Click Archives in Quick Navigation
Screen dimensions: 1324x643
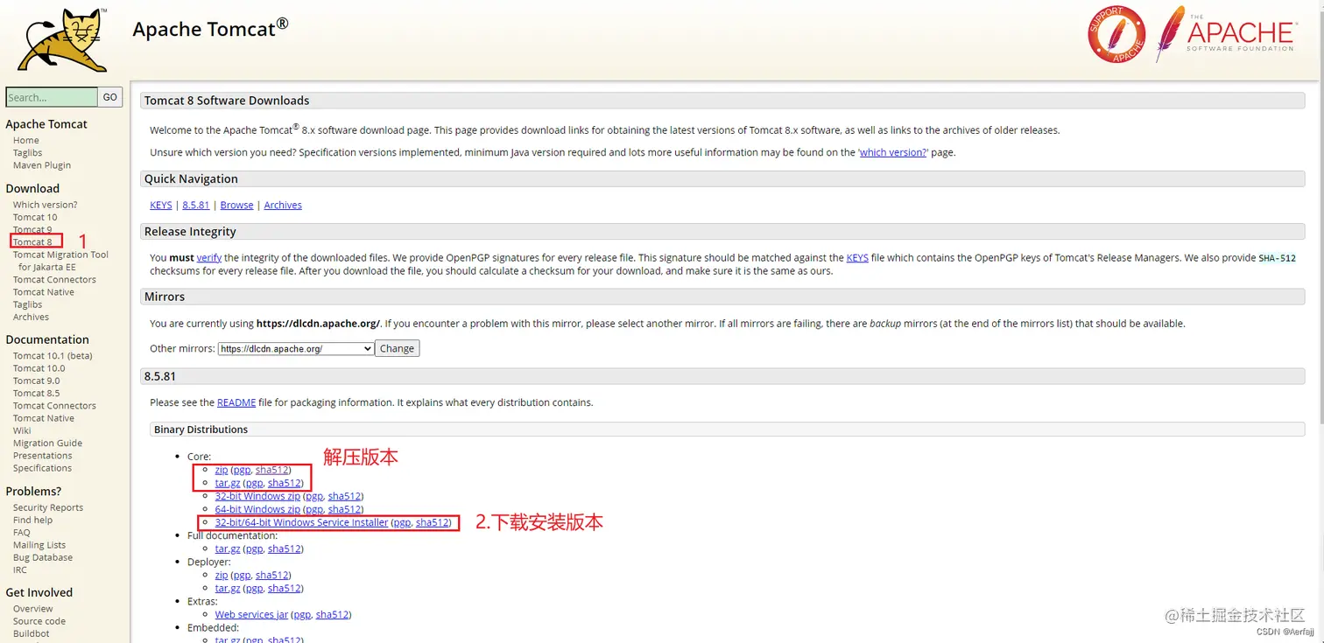pos(283,205)
